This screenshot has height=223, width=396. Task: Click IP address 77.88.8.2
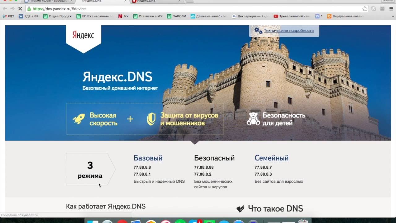(203, 174)
